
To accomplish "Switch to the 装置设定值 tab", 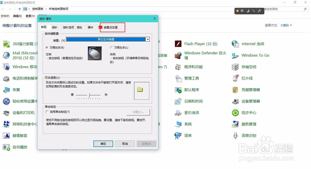I will [x=109, y=27].
